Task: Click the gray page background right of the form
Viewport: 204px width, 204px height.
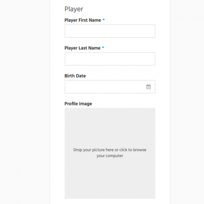Action: coord(187,102)
